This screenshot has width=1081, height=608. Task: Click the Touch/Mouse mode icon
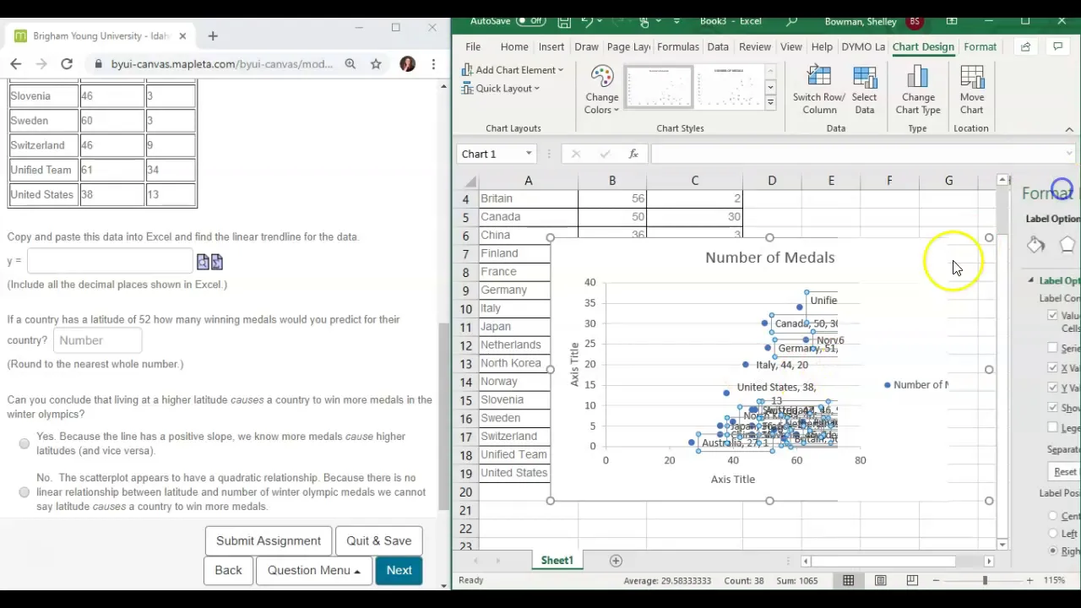(x=646, y=21)
